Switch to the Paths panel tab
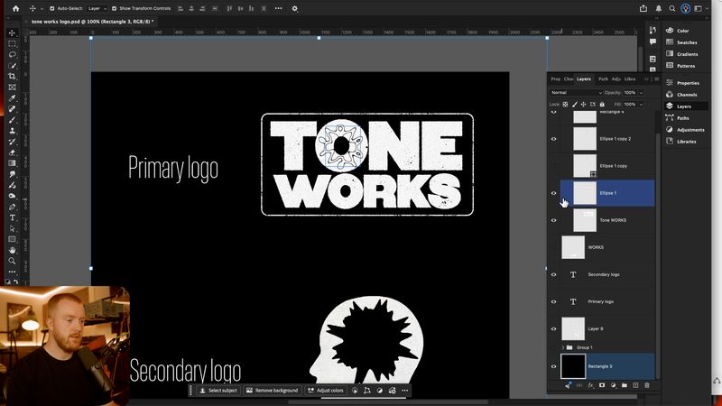The width and height of the screenshot is (722, 406). tap(603, 79)
